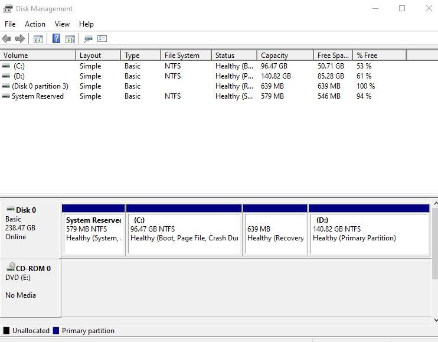438x342 pixels.
Task: Click the Healthy (R... status cell
Action: click(234, 86)
